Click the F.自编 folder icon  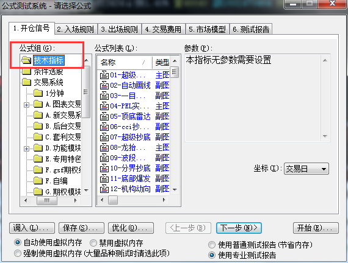(x=38, y=181)
